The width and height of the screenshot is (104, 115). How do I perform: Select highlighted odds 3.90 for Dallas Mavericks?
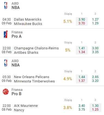(82, 21)
